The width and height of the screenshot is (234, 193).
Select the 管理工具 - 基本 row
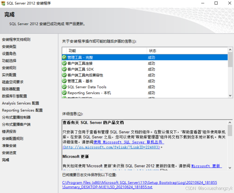[145, 81]
